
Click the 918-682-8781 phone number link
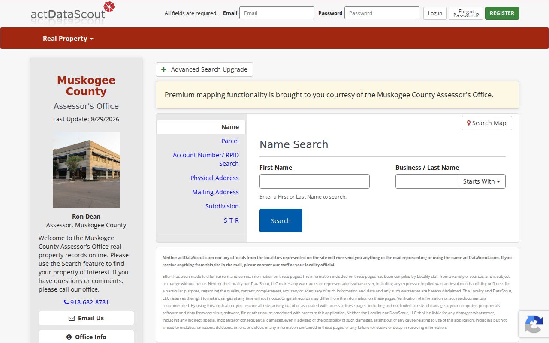point(90,302)
